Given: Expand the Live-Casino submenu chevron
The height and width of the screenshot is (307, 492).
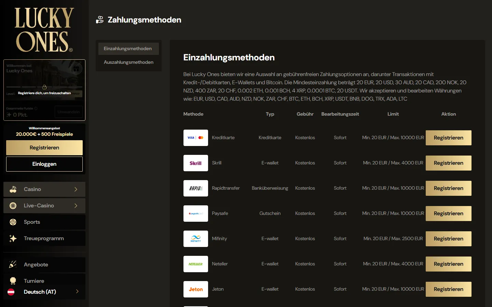Looking at the screenshot, I should (76, 206).
